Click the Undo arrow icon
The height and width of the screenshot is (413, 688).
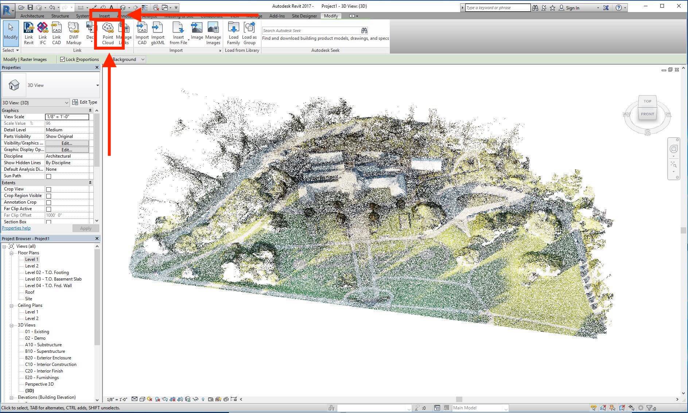click(x=52, y=7)
